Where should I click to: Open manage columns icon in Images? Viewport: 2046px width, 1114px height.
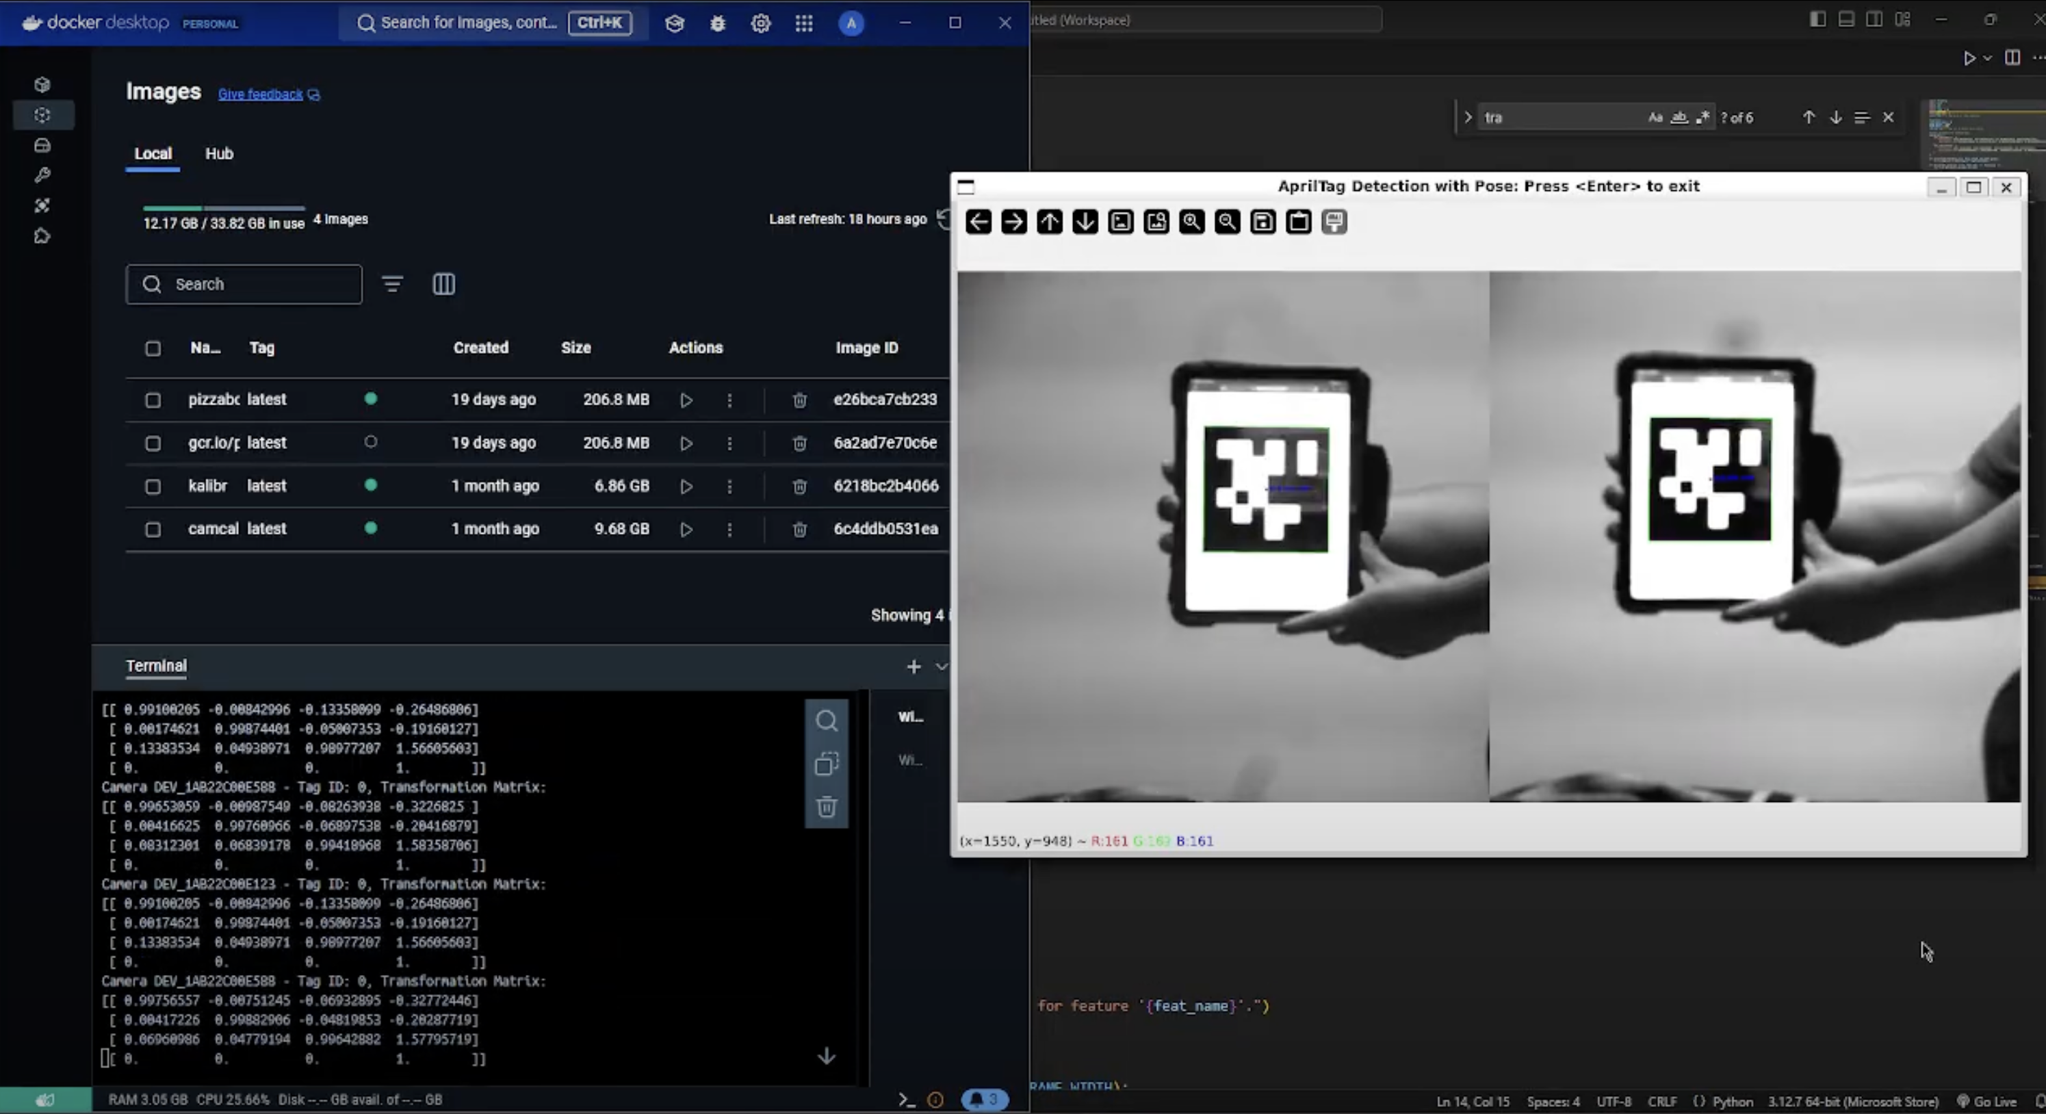pos(443,283)
